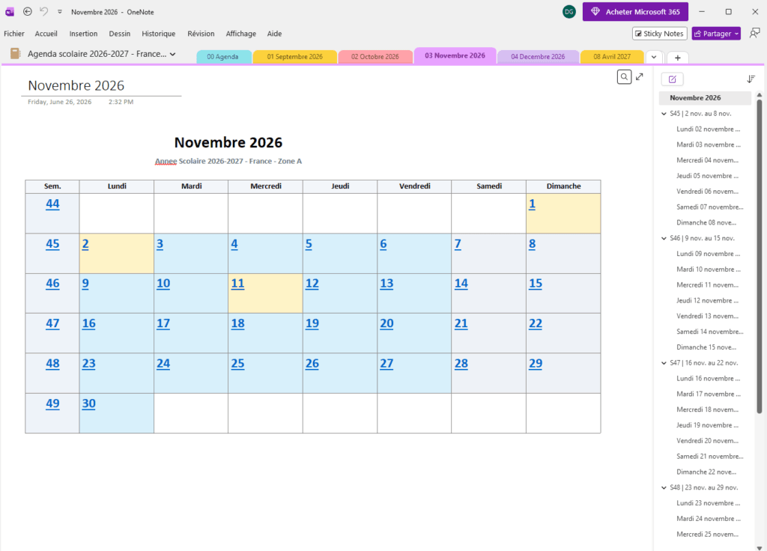
Task: Open the day 1 link on Sunday
Action: tap(533, 204)
